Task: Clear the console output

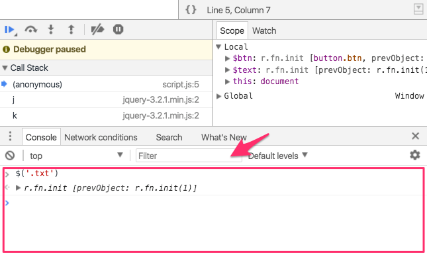Action: click(10, 156)
